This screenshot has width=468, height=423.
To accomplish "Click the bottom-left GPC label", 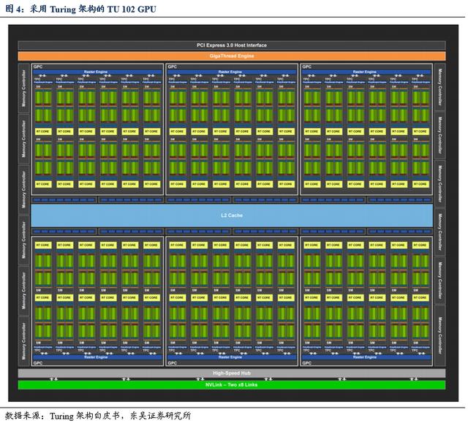I will [x=38, y=362].
